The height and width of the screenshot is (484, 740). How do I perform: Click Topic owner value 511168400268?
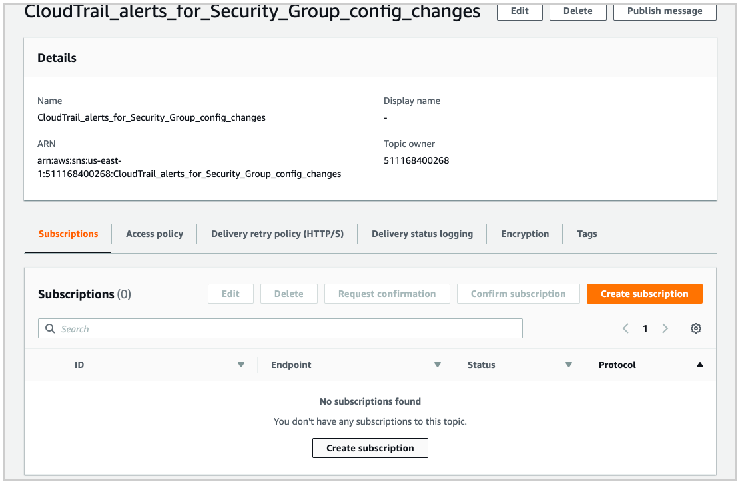tap(416, 161)
